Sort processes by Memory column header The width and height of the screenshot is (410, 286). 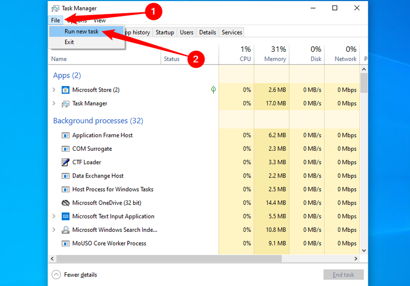click(271, 54)
